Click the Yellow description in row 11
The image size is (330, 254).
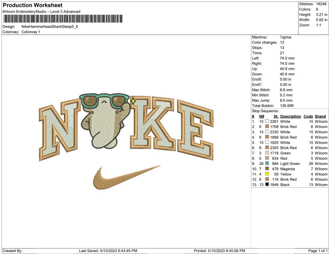click(286, 174)
